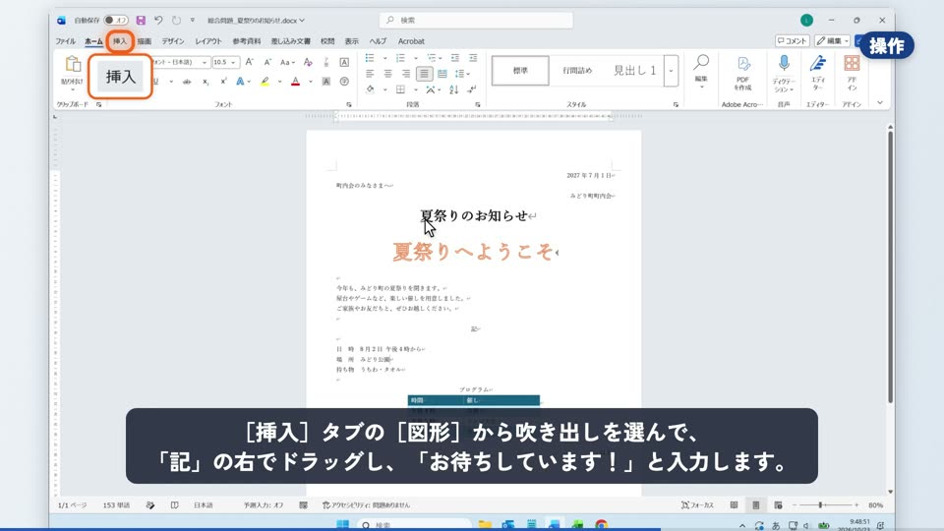Toggle strikethrough formatting
944x531 pixels.
tap(187, 82)
